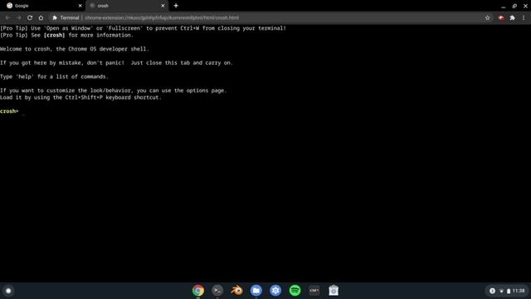Screen dimensions: 531x299
Task: Focus the chrome-extension URL address field
Action: coord(162,17)
